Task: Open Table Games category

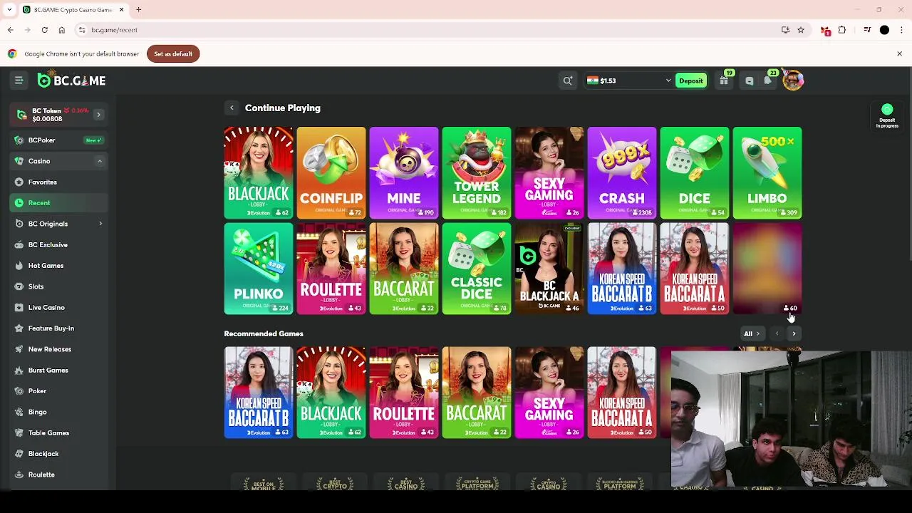Action: pos(59,432)
